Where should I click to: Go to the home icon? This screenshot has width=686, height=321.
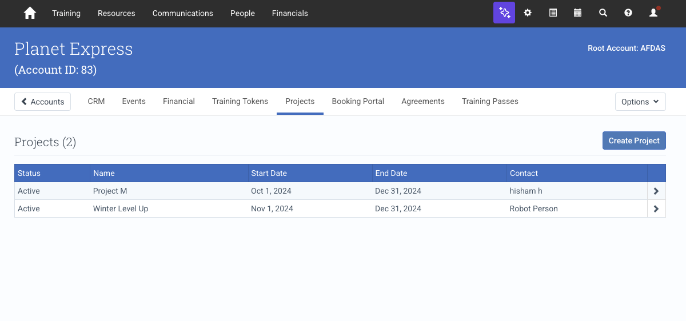(30, 13)
